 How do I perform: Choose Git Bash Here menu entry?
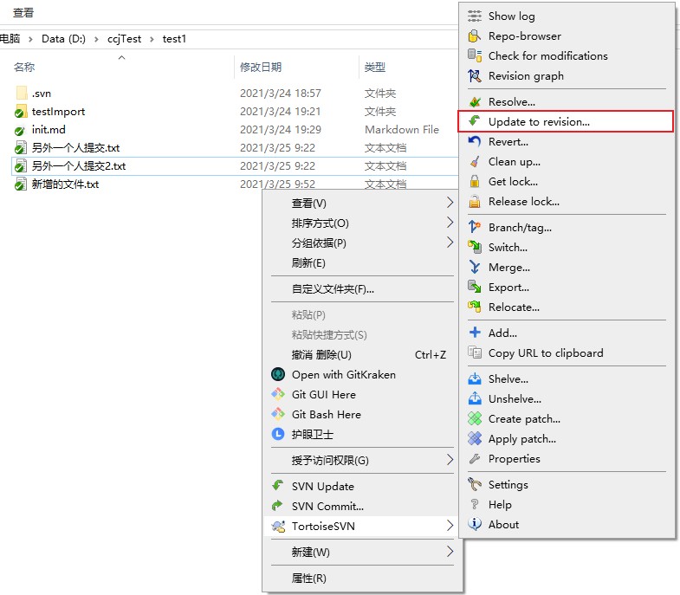326,414
